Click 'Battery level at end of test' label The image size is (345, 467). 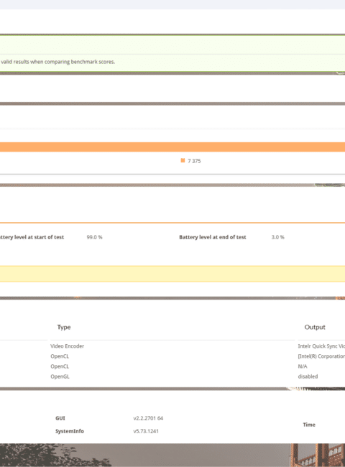pos(213,237)
